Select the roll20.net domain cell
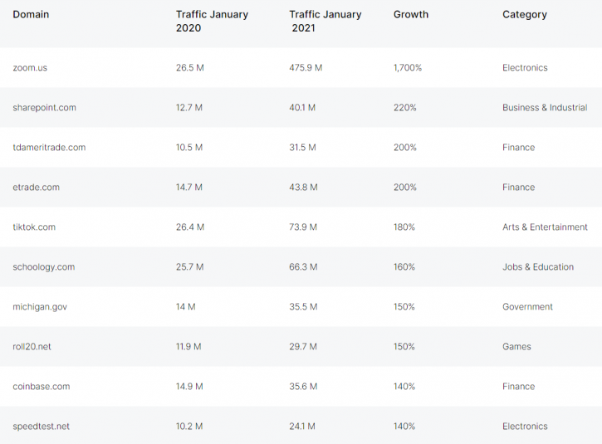 click(x=32, y=347)
